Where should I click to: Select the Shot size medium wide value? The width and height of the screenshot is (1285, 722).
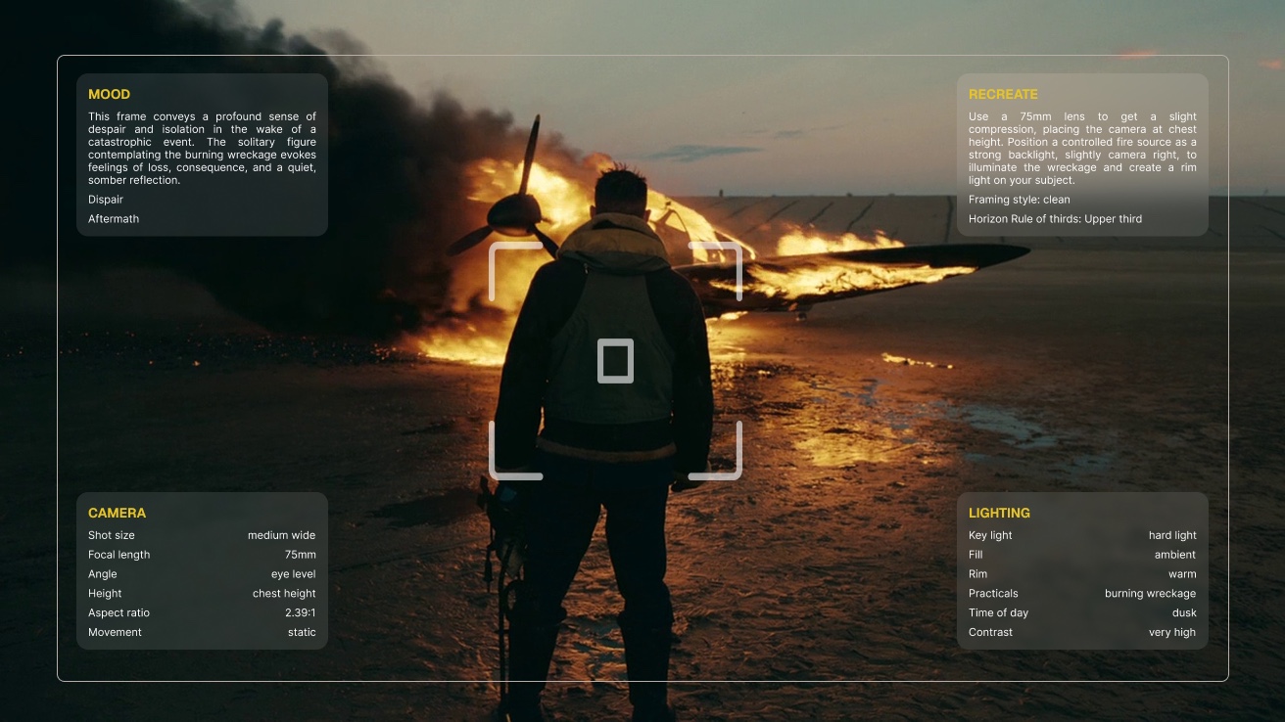coord(281,535)
